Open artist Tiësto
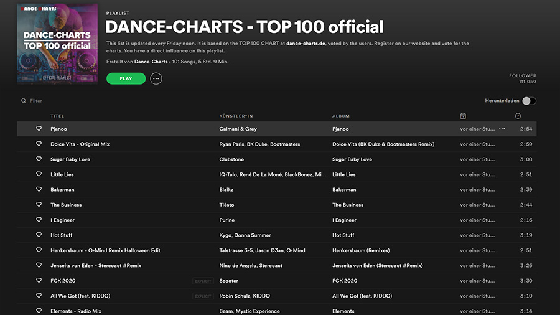Viewport: 560px width, 315px height. [x=226, y=205]
